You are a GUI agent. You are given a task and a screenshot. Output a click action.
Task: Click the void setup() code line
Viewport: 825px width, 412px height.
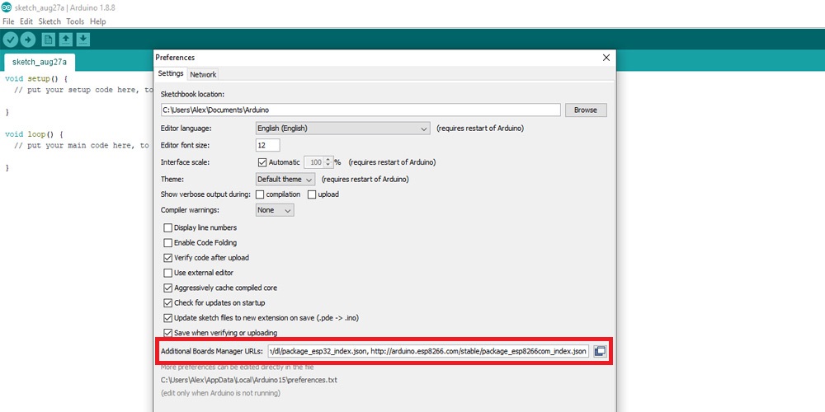36,79
